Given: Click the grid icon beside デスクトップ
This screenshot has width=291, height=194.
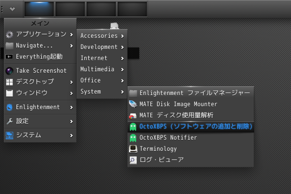Looking at the screenshot, I should pyautogui.click(x=10, y=82).
